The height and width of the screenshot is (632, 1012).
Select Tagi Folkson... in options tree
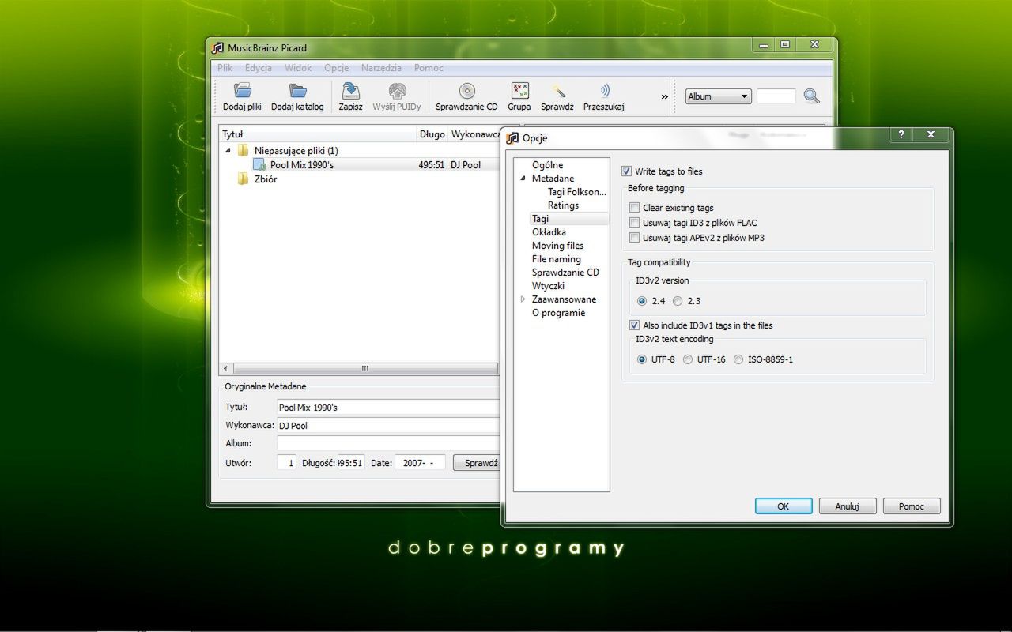[576, 192]
